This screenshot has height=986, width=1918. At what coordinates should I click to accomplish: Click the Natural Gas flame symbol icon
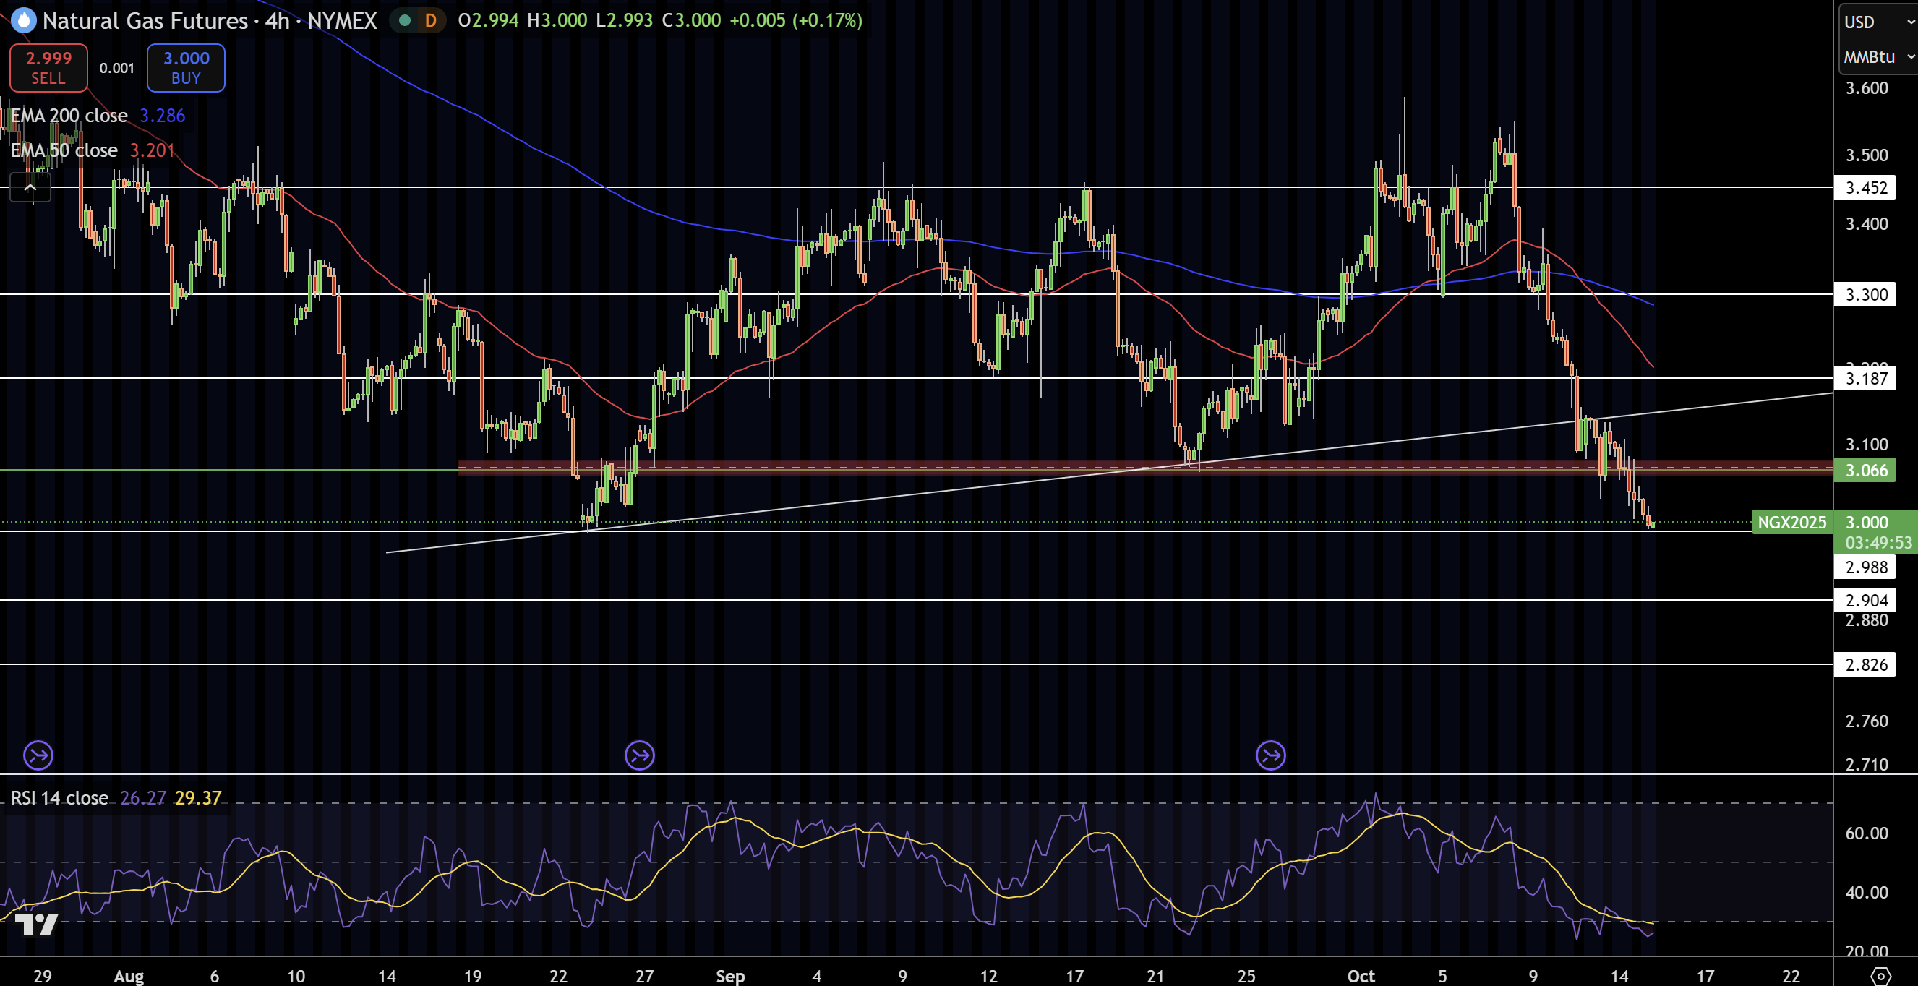click(x=24, y=20)
